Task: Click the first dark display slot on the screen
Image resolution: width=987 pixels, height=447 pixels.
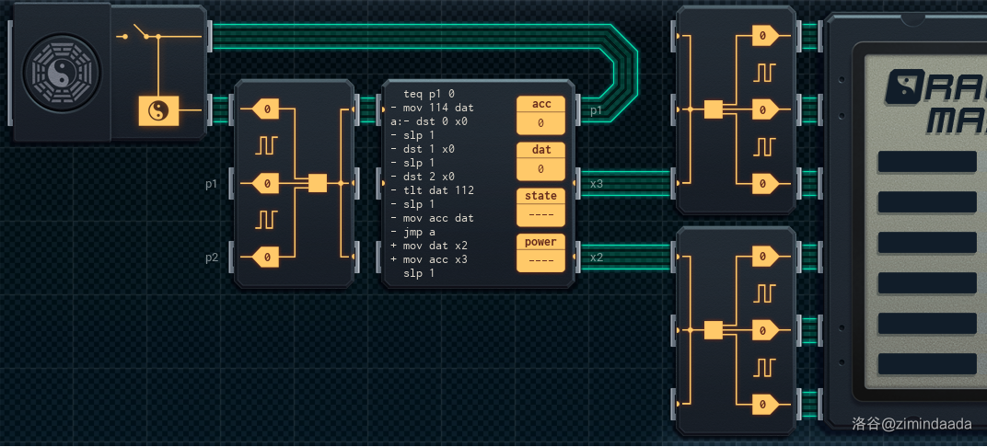Action: pyautogui.click(x=926, y=162)
